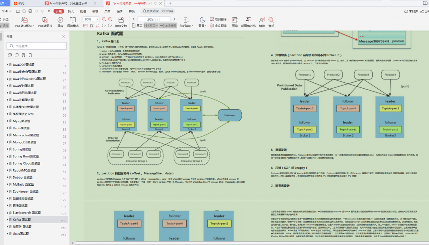Expand all bookmarks icon in panel
429x245 pixels.
[x=10, y=55]
